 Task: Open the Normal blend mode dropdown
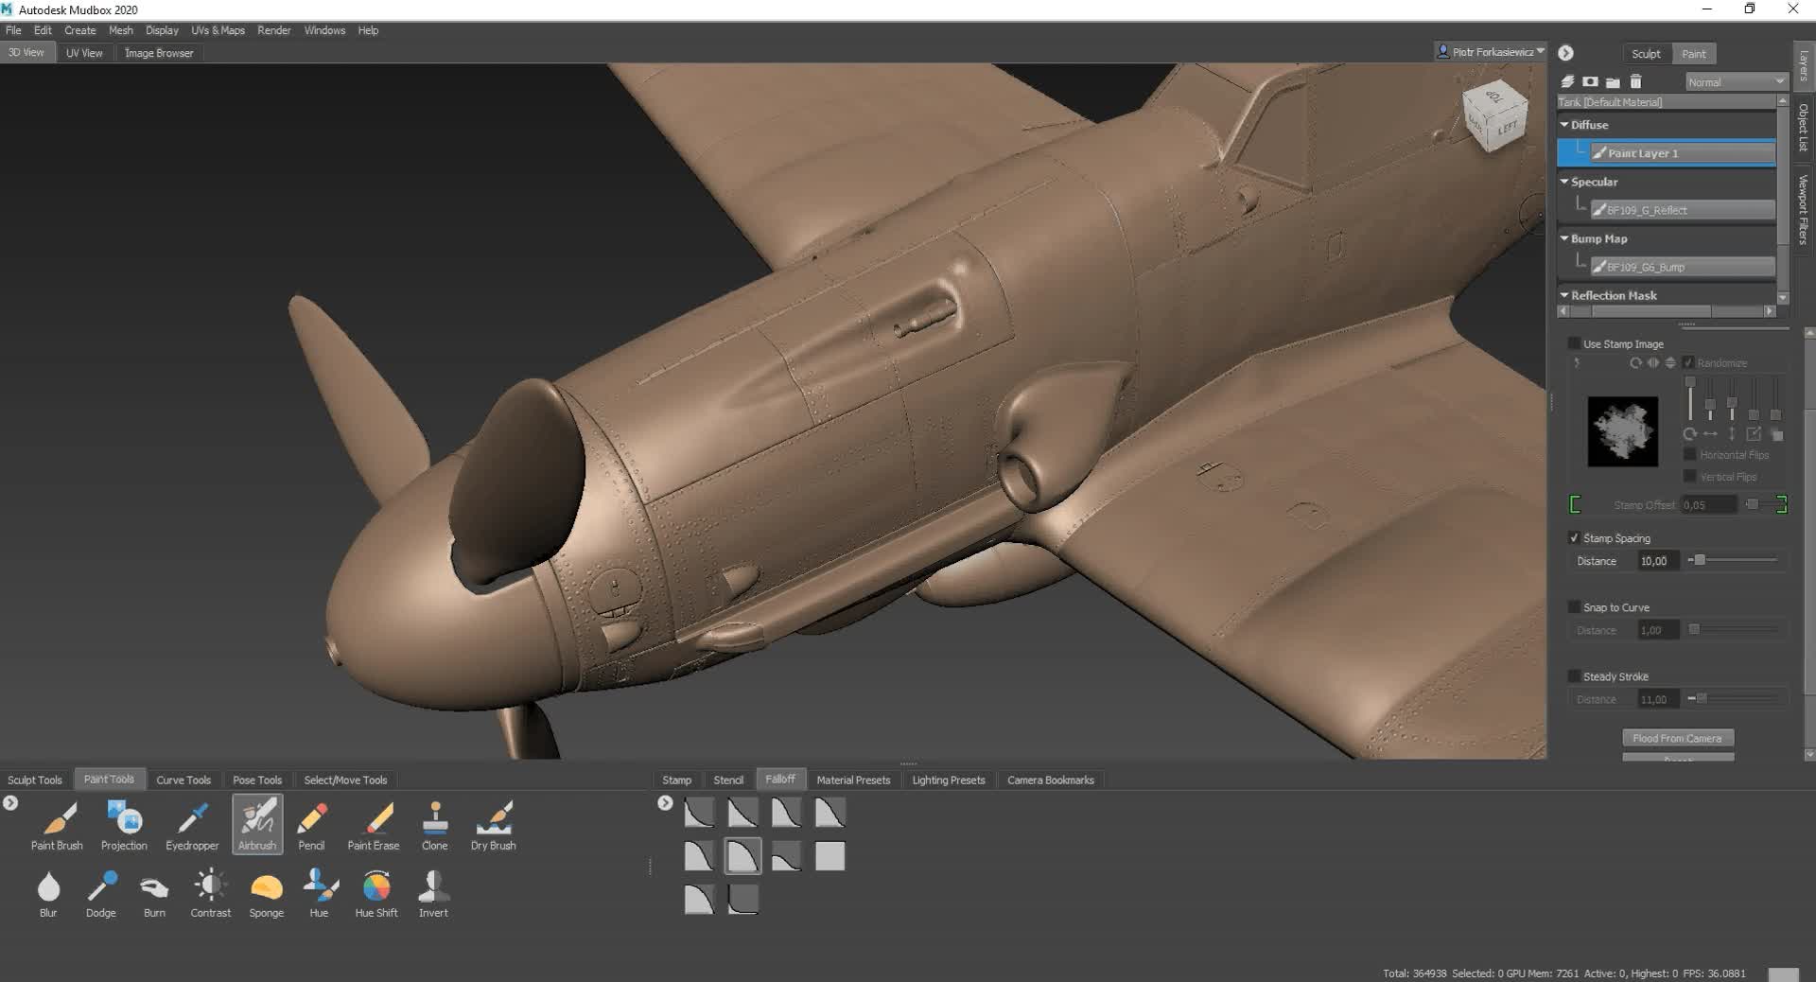coord(1736,82)
